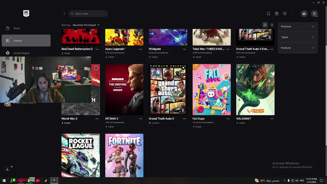Screen dimensions: 327x184
Task: Switch the ENG input language
Action: pos(302,181)
